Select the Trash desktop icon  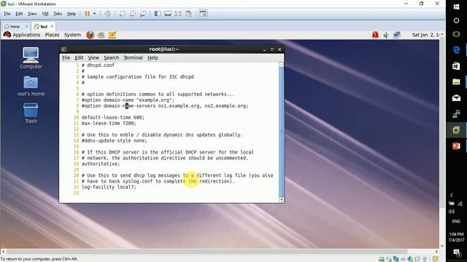tap(31, 114)
